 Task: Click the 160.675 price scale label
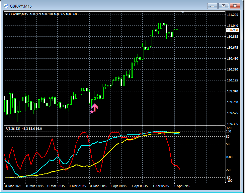coord(232,48)
